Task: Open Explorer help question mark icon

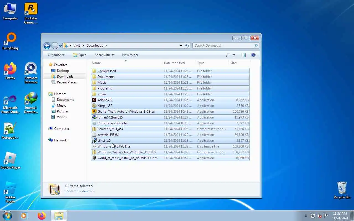Action: coord(253,55)
